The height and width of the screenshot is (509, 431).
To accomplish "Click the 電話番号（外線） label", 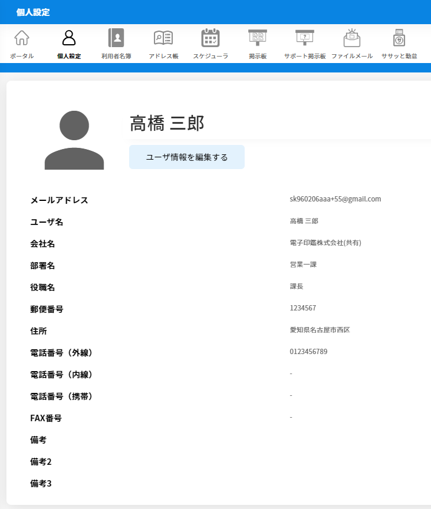I will pos(62,352).
